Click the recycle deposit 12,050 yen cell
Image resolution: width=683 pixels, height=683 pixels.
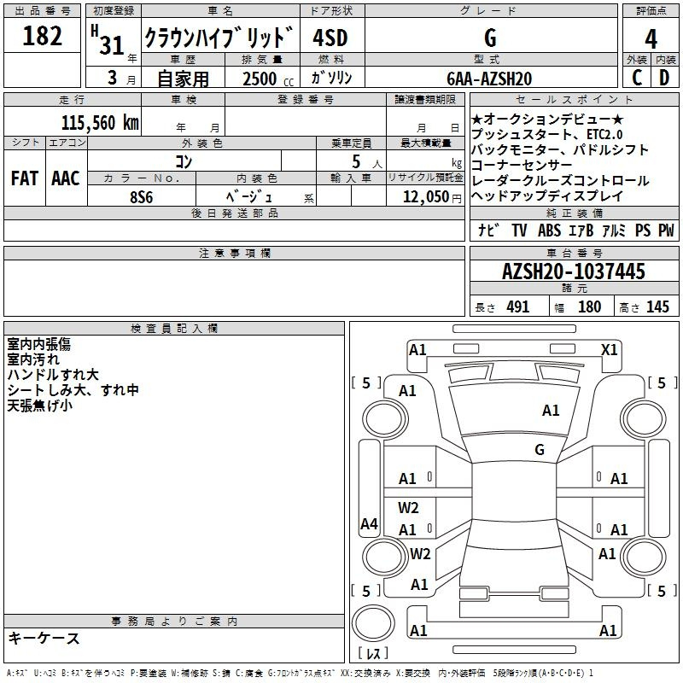click(x=425, y=196)
